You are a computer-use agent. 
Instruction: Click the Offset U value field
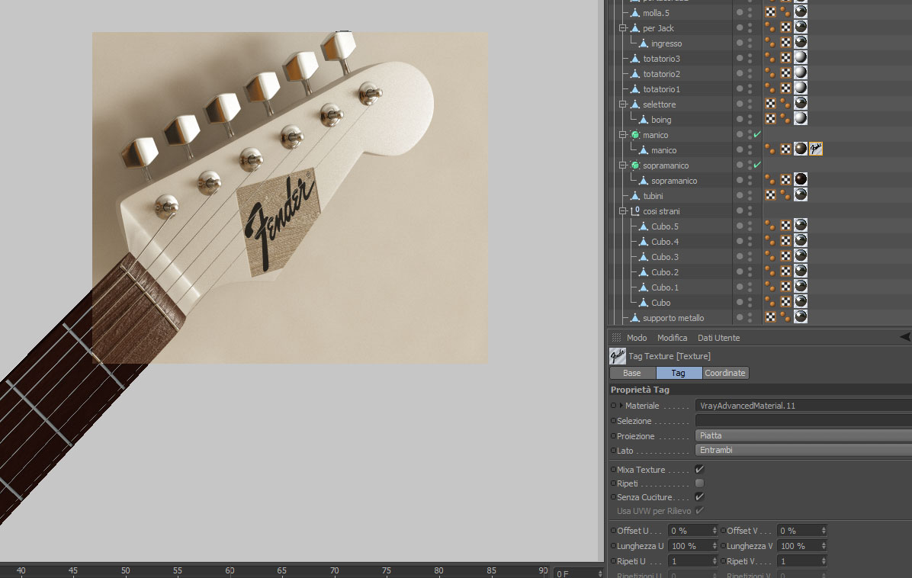coord(689,530)
